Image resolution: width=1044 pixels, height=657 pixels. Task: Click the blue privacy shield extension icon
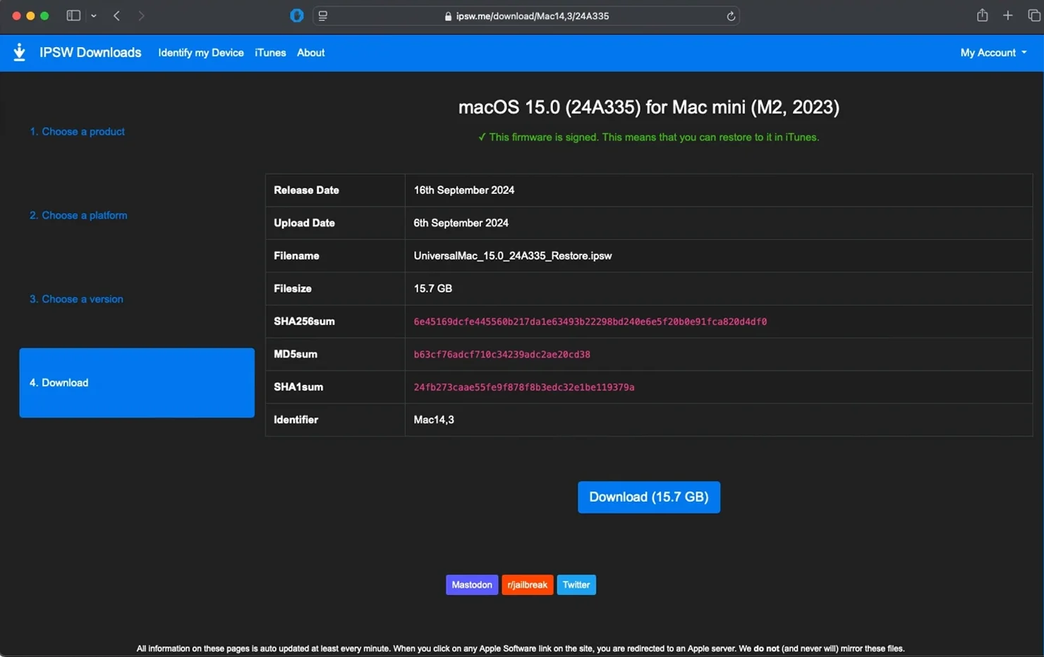(x=296, y=16)
